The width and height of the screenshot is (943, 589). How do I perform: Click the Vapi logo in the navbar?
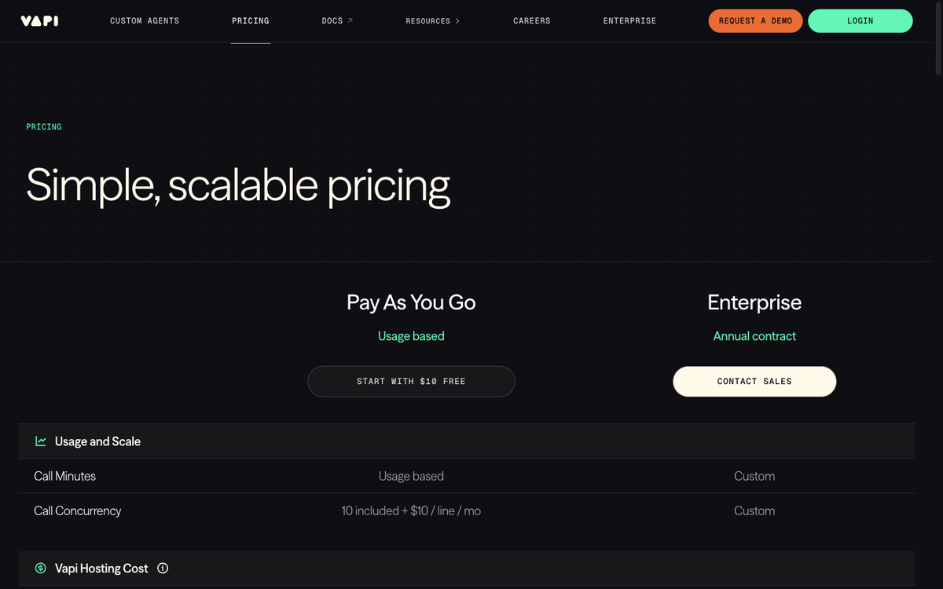[39, 20]
